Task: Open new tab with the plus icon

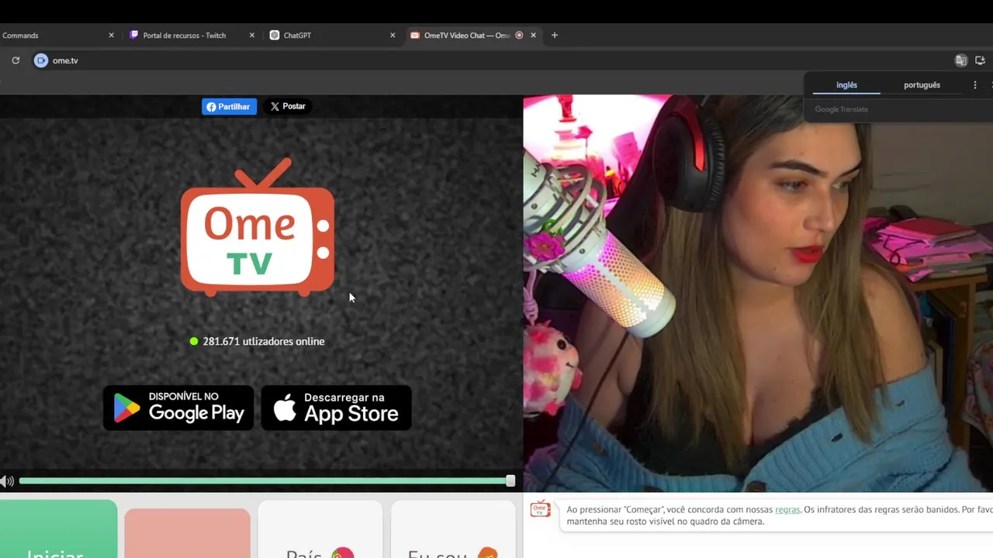Action: point(554,35)
